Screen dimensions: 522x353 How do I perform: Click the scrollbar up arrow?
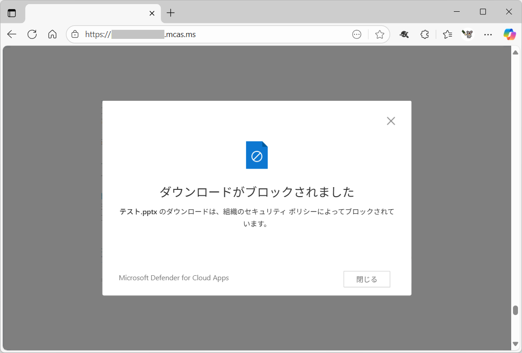tap(515, 52)
